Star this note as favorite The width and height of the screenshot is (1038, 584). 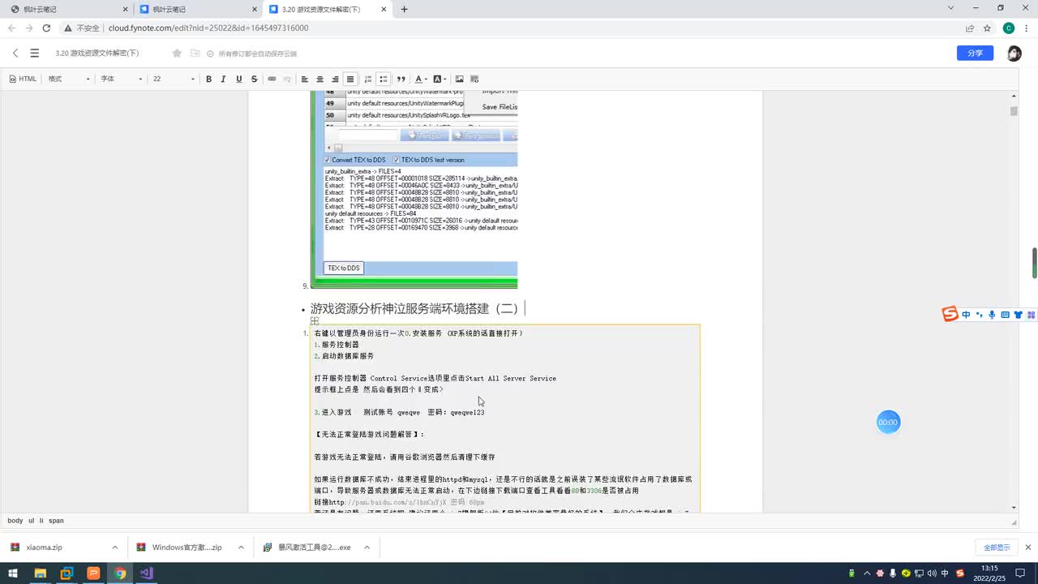177,54
